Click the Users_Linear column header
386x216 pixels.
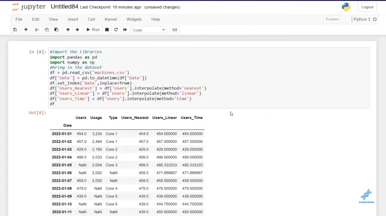coord(165,117)
